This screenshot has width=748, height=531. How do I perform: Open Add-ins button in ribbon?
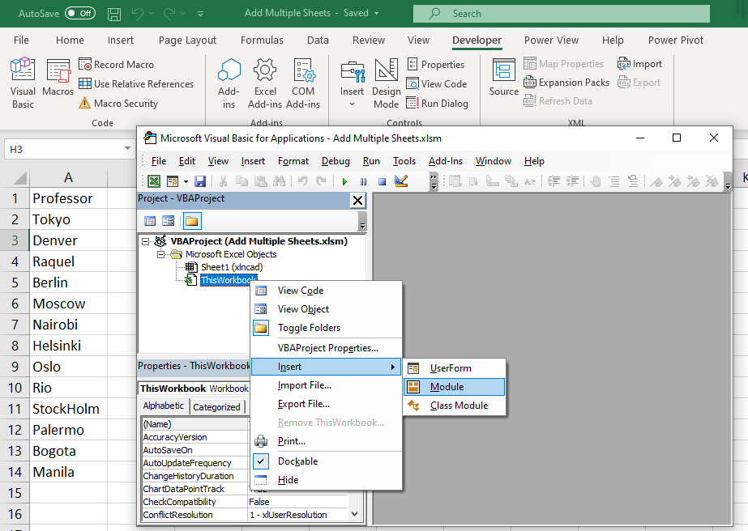click(229, 83)
